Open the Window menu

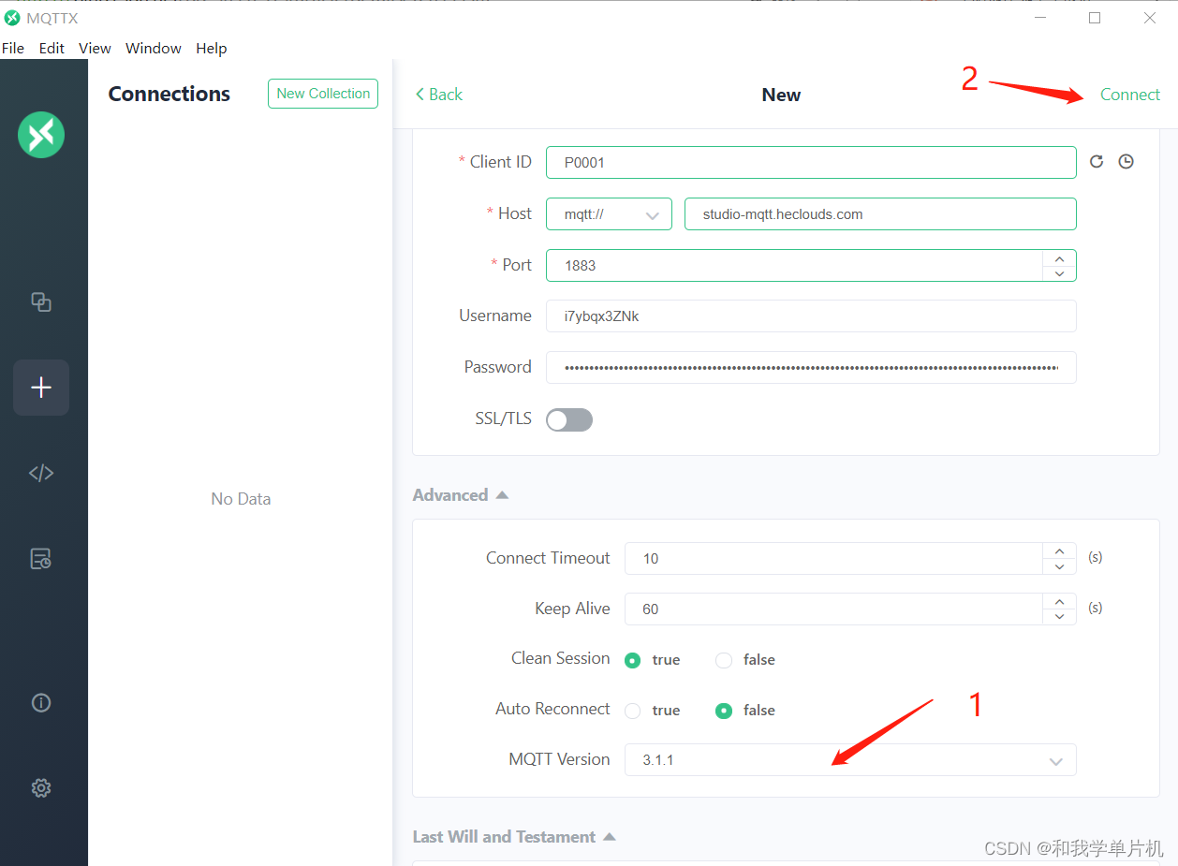click(x=153, y=49)
